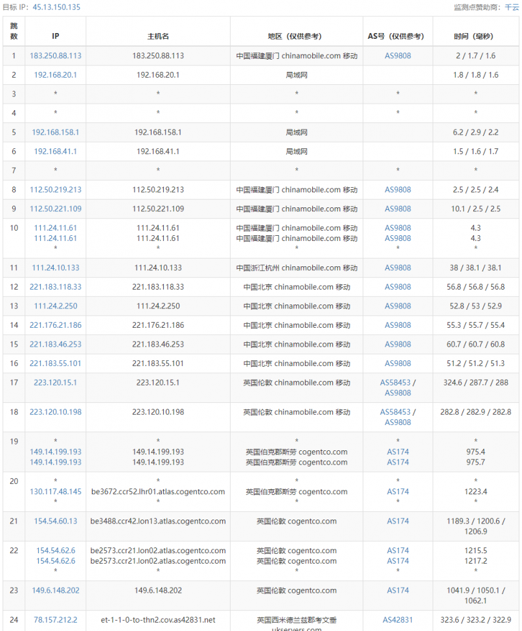This screenshot has height=631, width=522.
Task: Open the AS9808 link in hop 16 row
Action: pos(398,363)
